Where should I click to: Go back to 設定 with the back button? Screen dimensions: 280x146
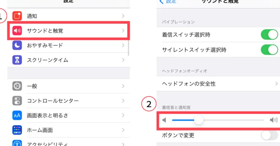click(168, 2)
